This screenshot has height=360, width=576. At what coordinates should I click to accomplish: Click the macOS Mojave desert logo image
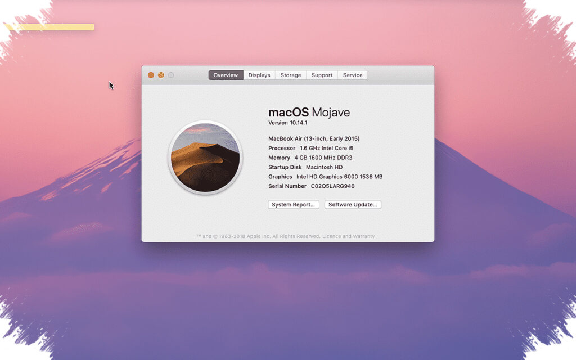[205, 157]
